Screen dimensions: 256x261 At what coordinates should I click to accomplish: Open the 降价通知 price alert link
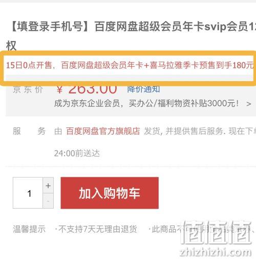(143, 89)
